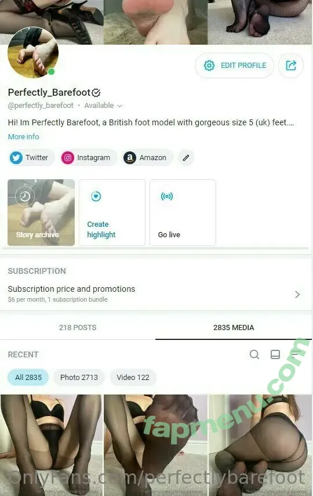Open the sort and filter icon
Screen dimensions: 313x496
coord(296,354)
